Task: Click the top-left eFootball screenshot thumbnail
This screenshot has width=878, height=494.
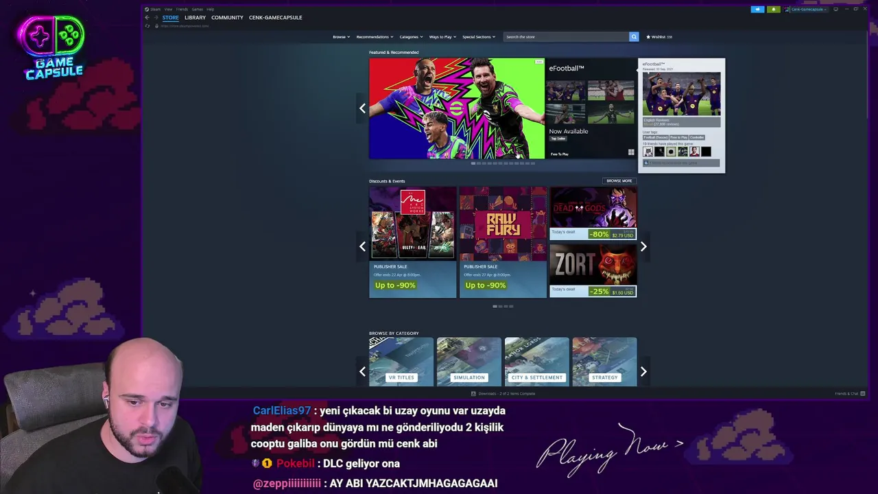Action: (566, 91)
